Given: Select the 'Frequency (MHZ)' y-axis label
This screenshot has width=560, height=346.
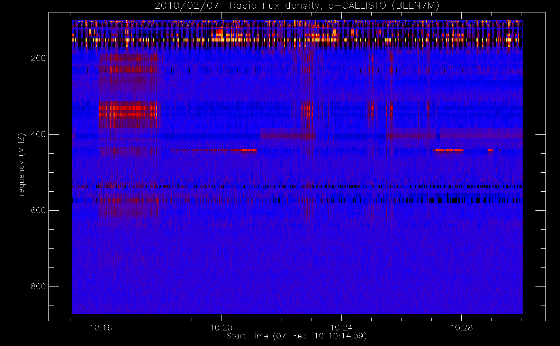Looking at the screenshot, I should coord(21,166).
